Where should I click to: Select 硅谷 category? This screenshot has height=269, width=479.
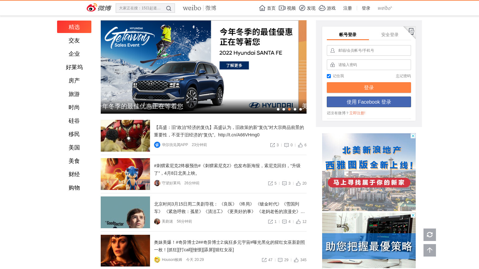click(74, 121)
